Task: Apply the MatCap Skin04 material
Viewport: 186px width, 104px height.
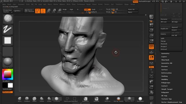Action: click(118, 99)
